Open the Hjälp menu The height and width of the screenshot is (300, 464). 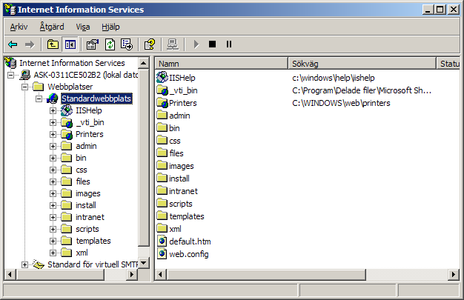click(110, 27)
